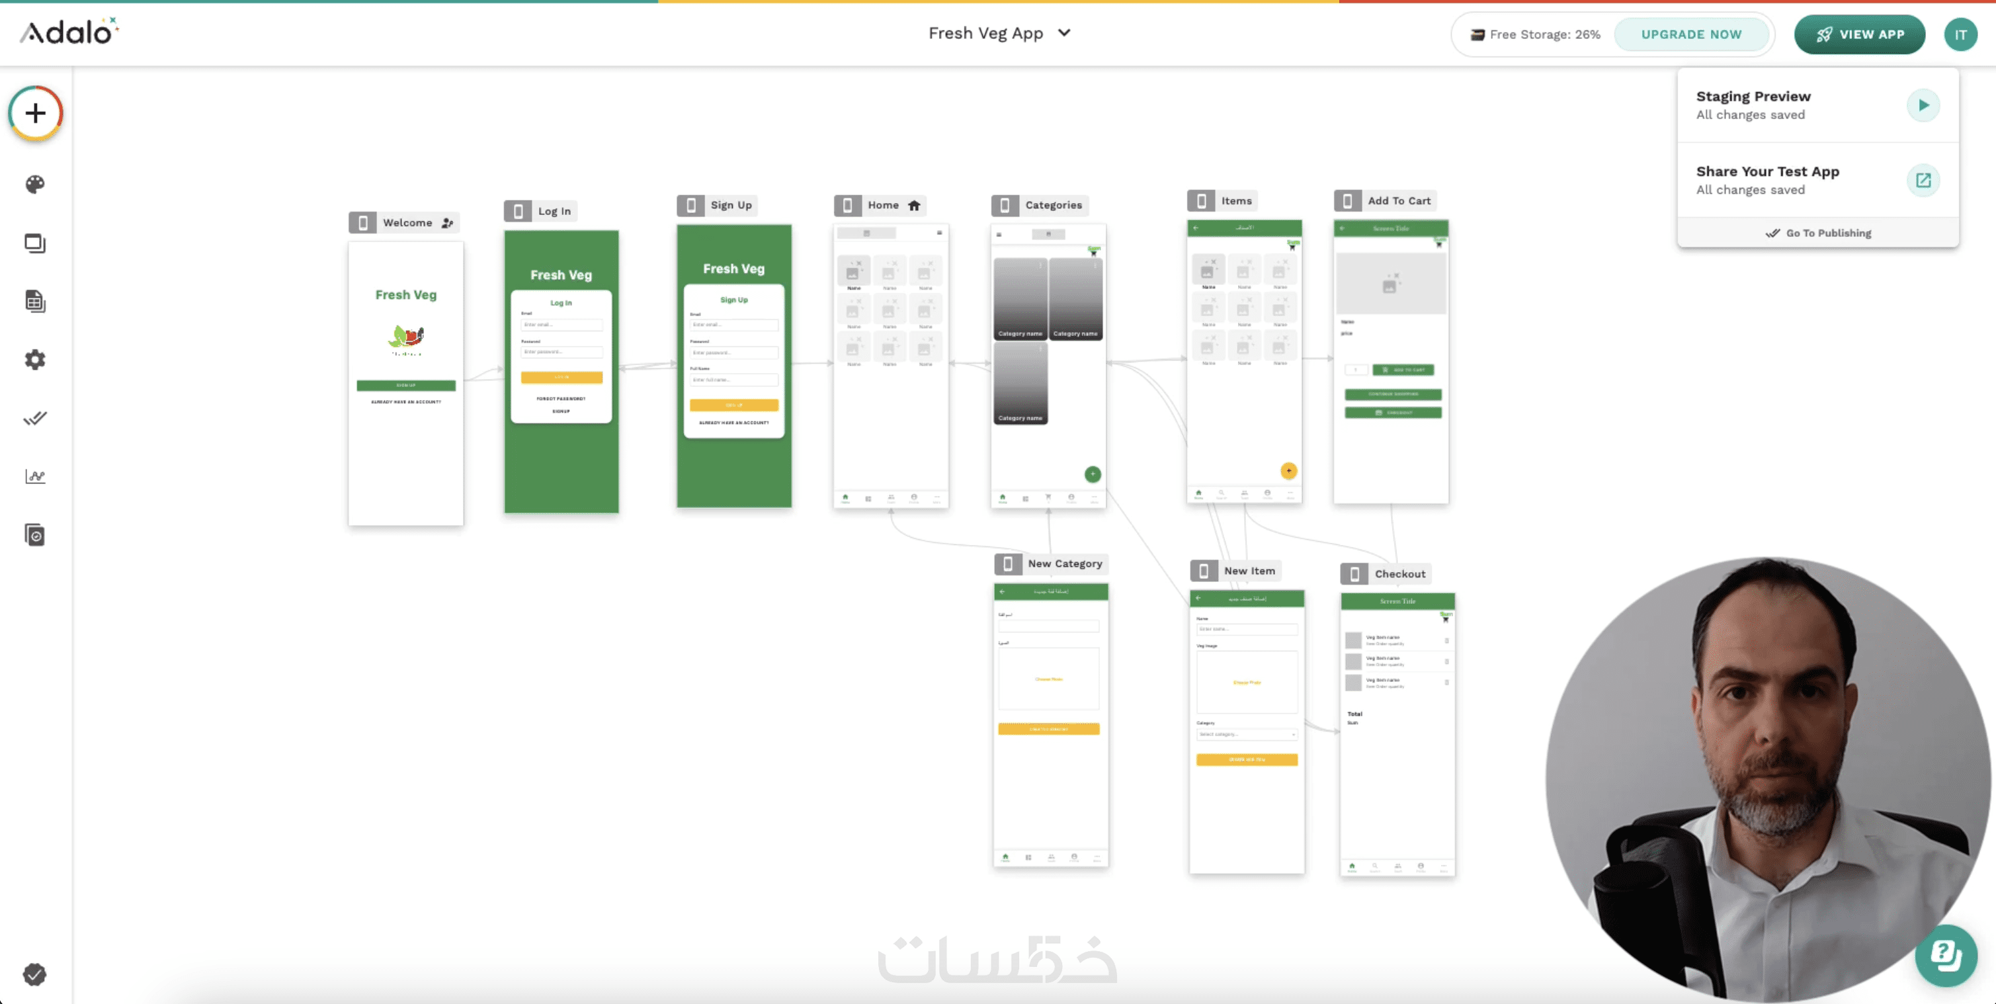The image size is (1996, 1004).
Task: Click the Adalo logo
Action: [69, 32]
